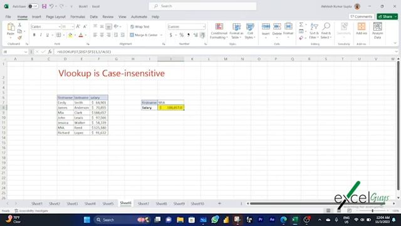This screenshot has width=401, height=226.
Task: Switch to the Data tab
Action: point(93,17)
